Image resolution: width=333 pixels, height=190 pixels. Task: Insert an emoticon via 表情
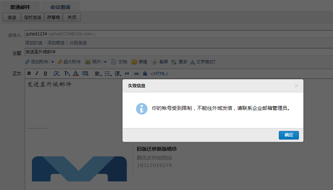click(x=139, y=62)
